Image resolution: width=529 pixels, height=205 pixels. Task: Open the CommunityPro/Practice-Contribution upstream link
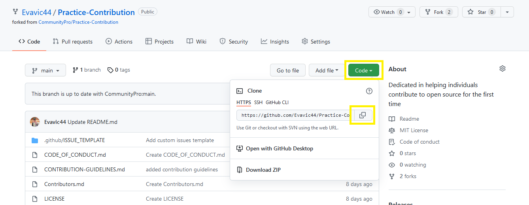point(78,22)
